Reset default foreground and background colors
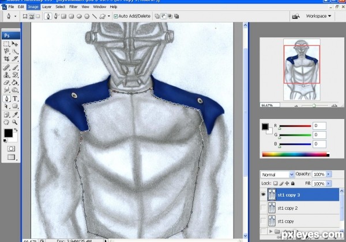The height and width of the screenshot is (242, 346). (x=5, y=141)
